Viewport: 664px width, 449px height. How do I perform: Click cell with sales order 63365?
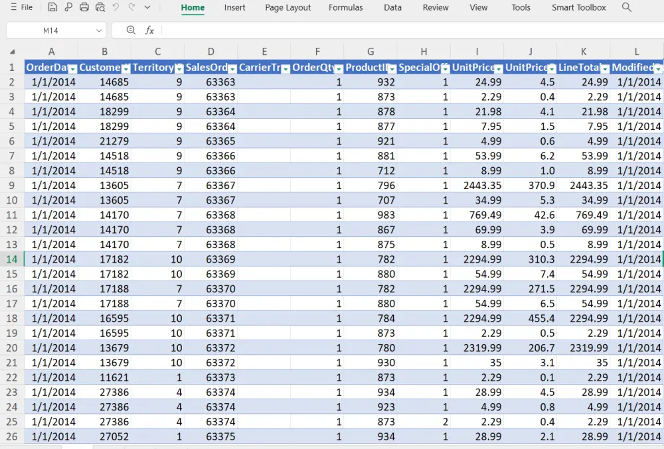point(211,141)
